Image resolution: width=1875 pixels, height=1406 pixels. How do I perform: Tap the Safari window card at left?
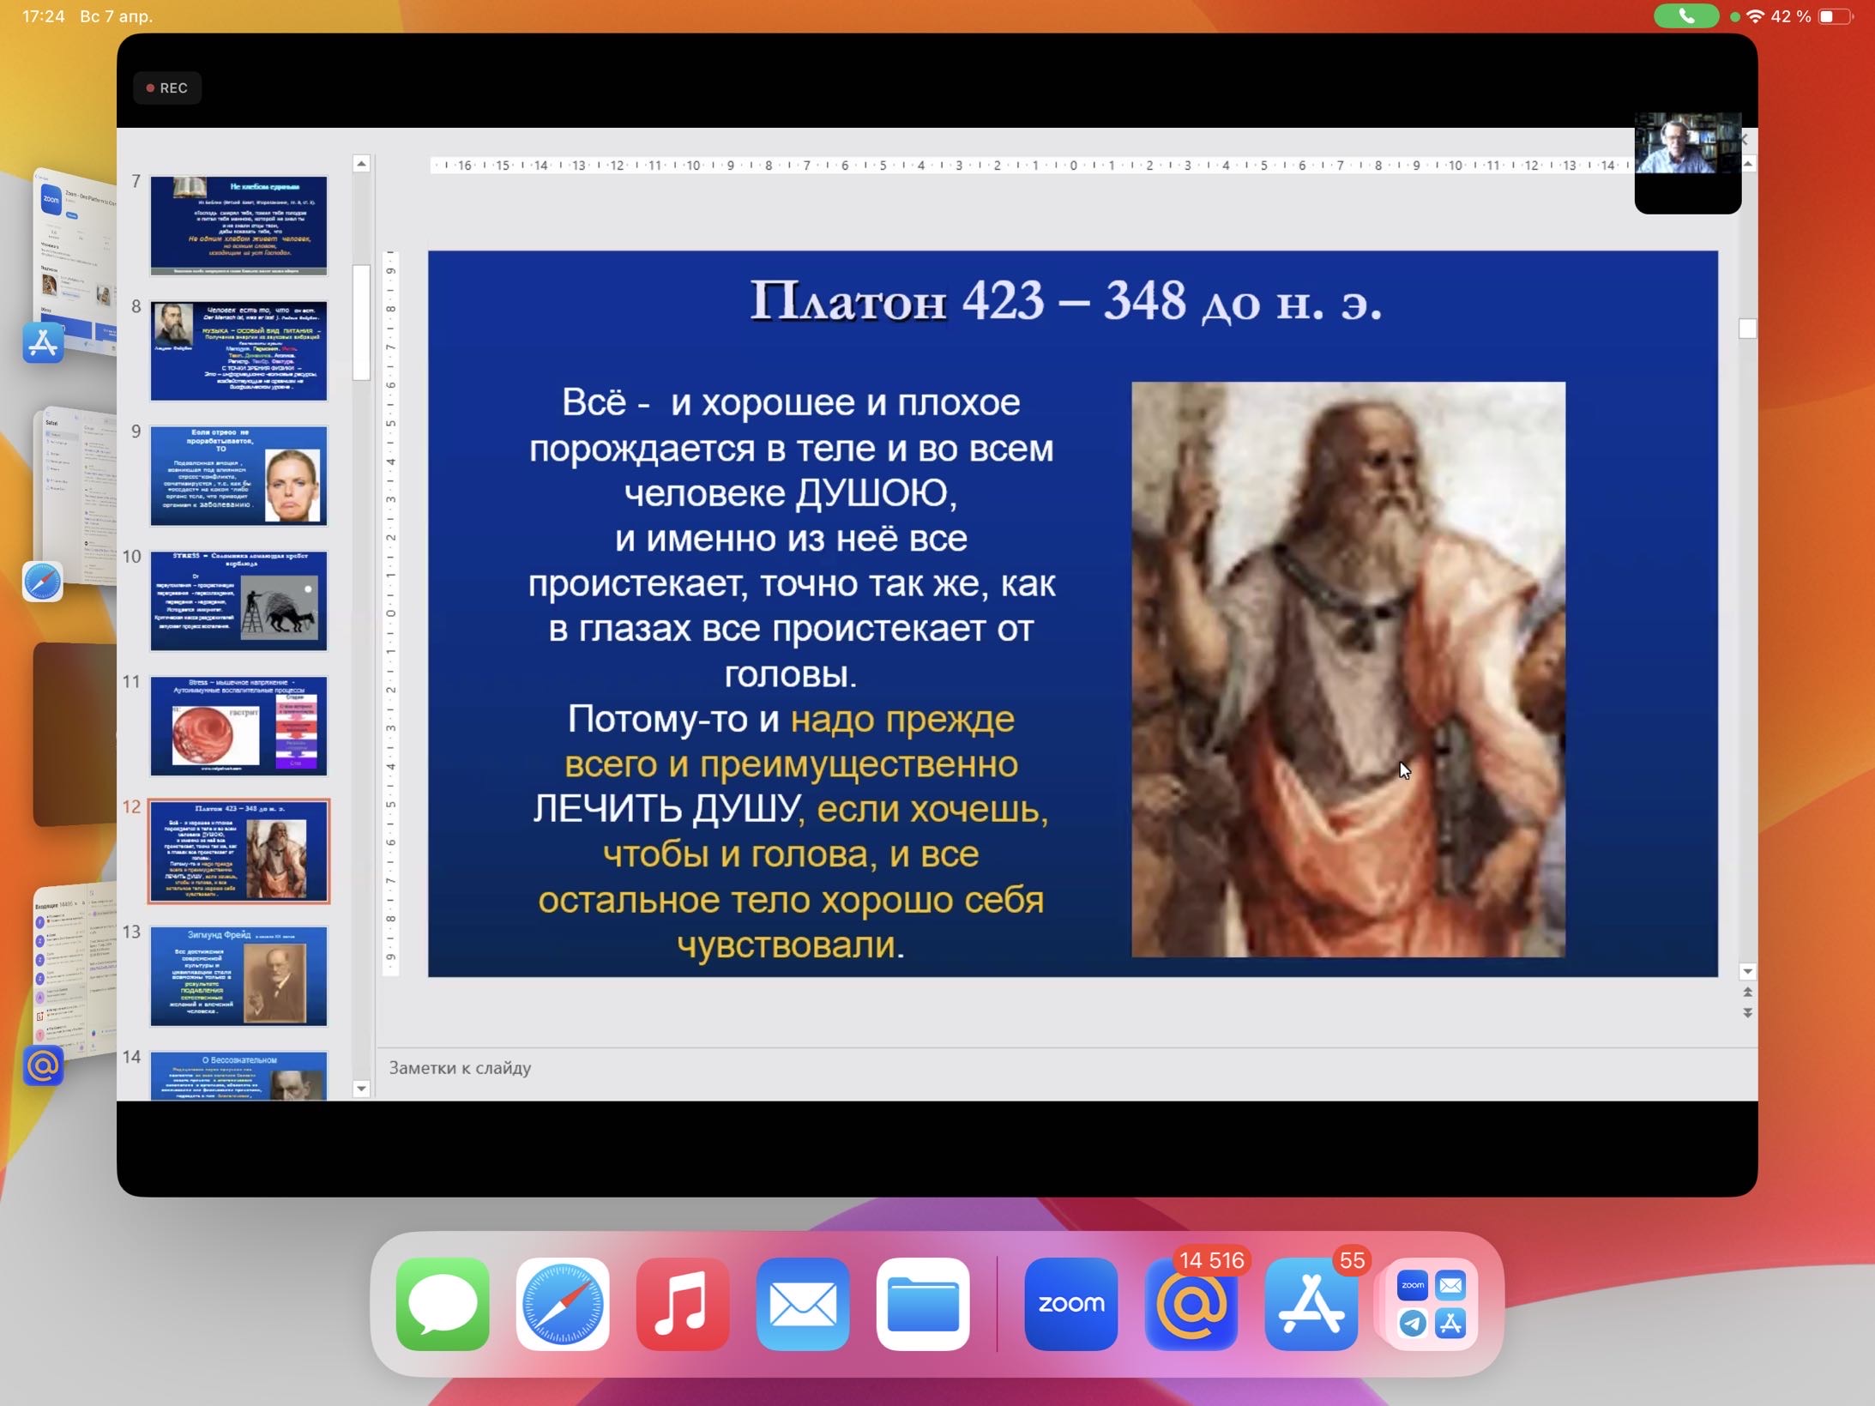(x=75, y=496)
